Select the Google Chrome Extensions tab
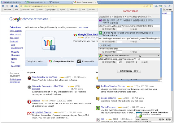Image resolution: width=174 pixels, height=123 pixels. click(x=85, y=2)
